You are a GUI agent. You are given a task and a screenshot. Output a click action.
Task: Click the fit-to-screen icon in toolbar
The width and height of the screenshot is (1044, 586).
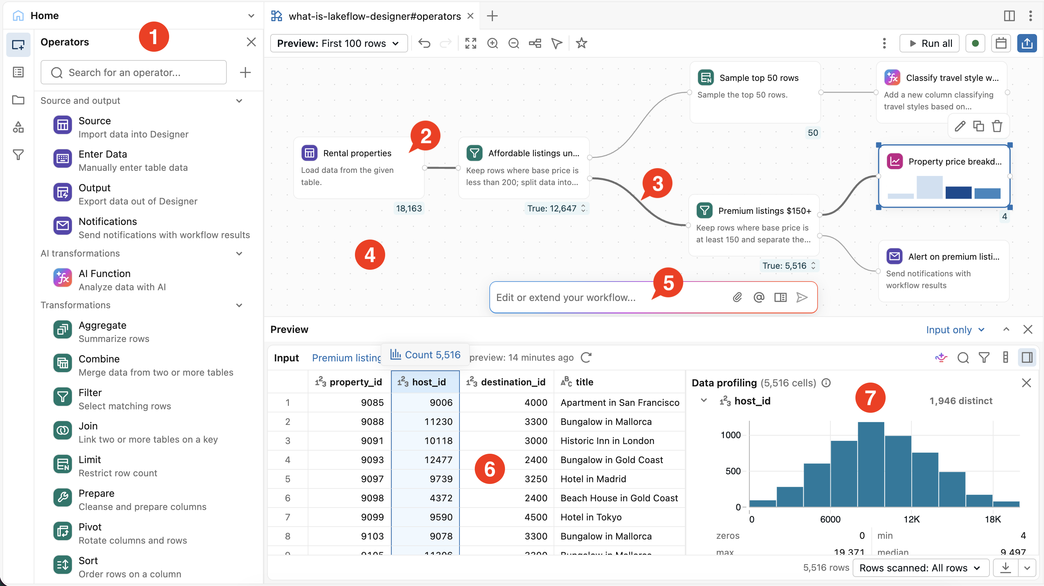(x=471, y=43)
